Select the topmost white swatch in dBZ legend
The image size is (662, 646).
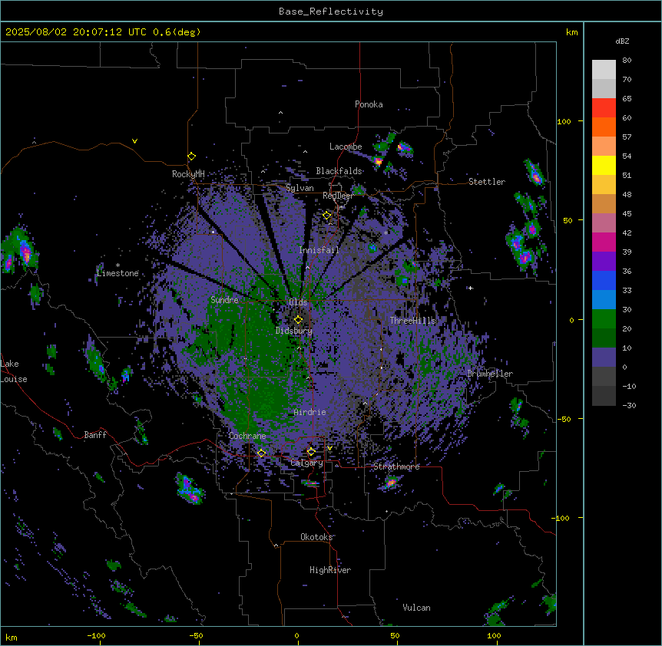tap(604, 70)
